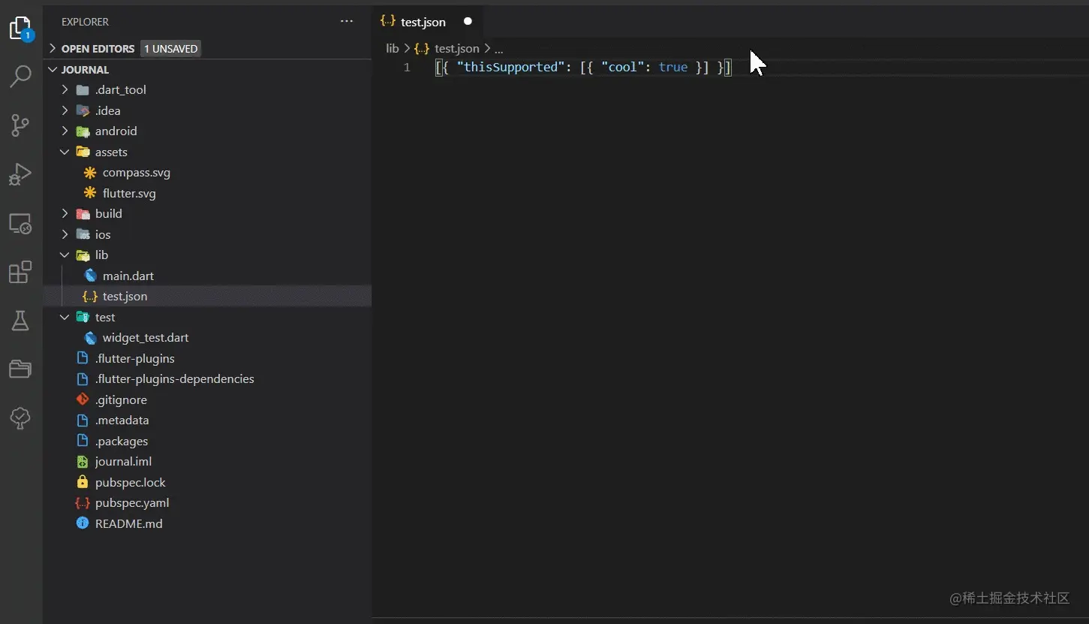This screenshot has width=1089, height=624.
Task: Collapse the assets folder chevron
Action: (x=65, y=152)
